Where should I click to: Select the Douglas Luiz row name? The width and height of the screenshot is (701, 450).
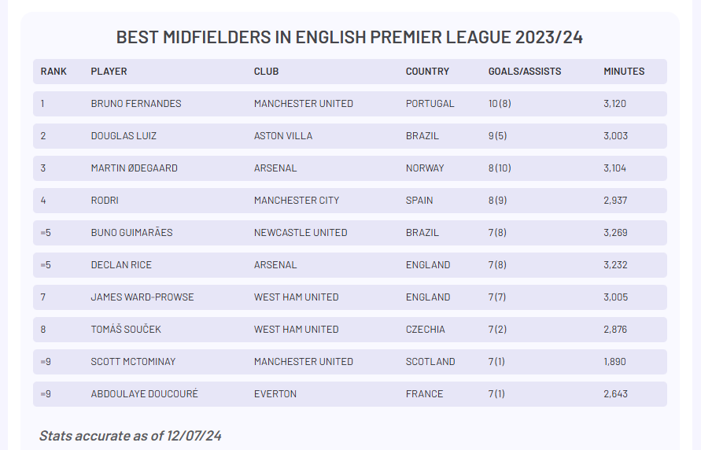(124, 136)
